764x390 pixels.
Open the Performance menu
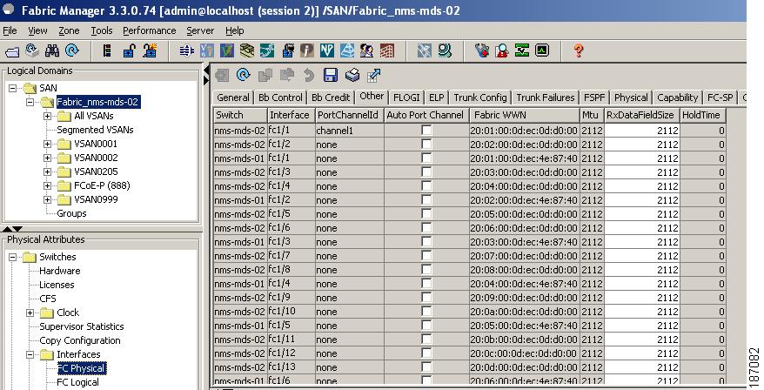[x=149, y=30]
